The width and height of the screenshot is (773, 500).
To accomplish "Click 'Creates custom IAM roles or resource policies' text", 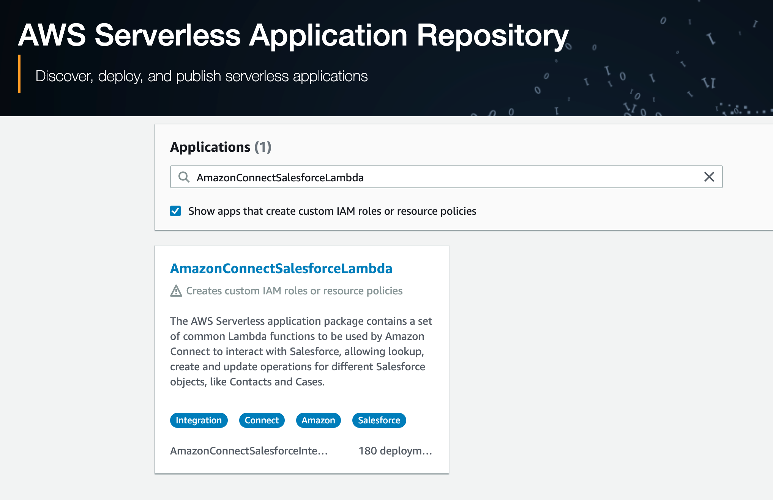I will click(x=294, y=291).
